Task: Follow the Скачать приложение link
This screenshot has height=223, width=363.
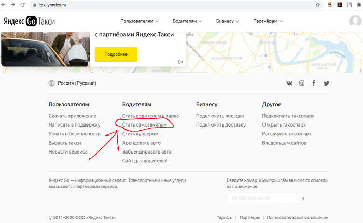Action: coord(72,116)
